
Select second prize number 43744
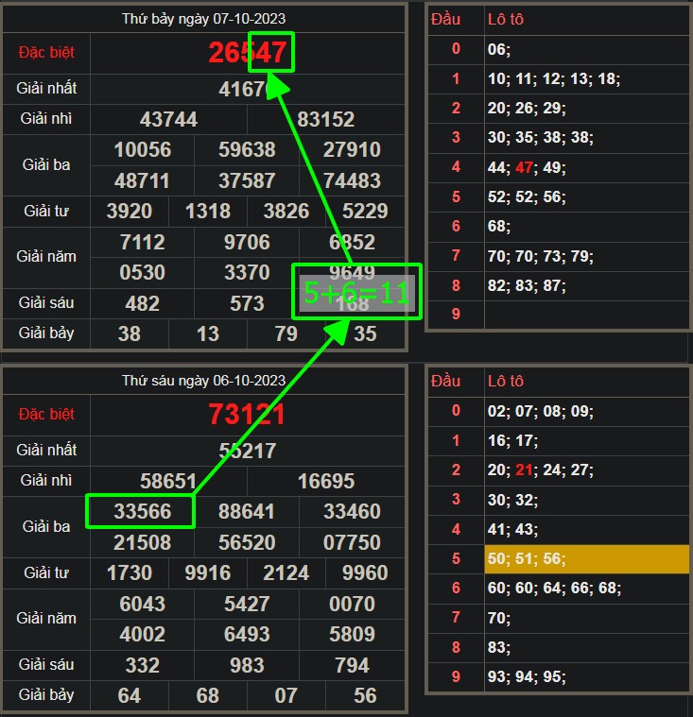coord(168,119)
